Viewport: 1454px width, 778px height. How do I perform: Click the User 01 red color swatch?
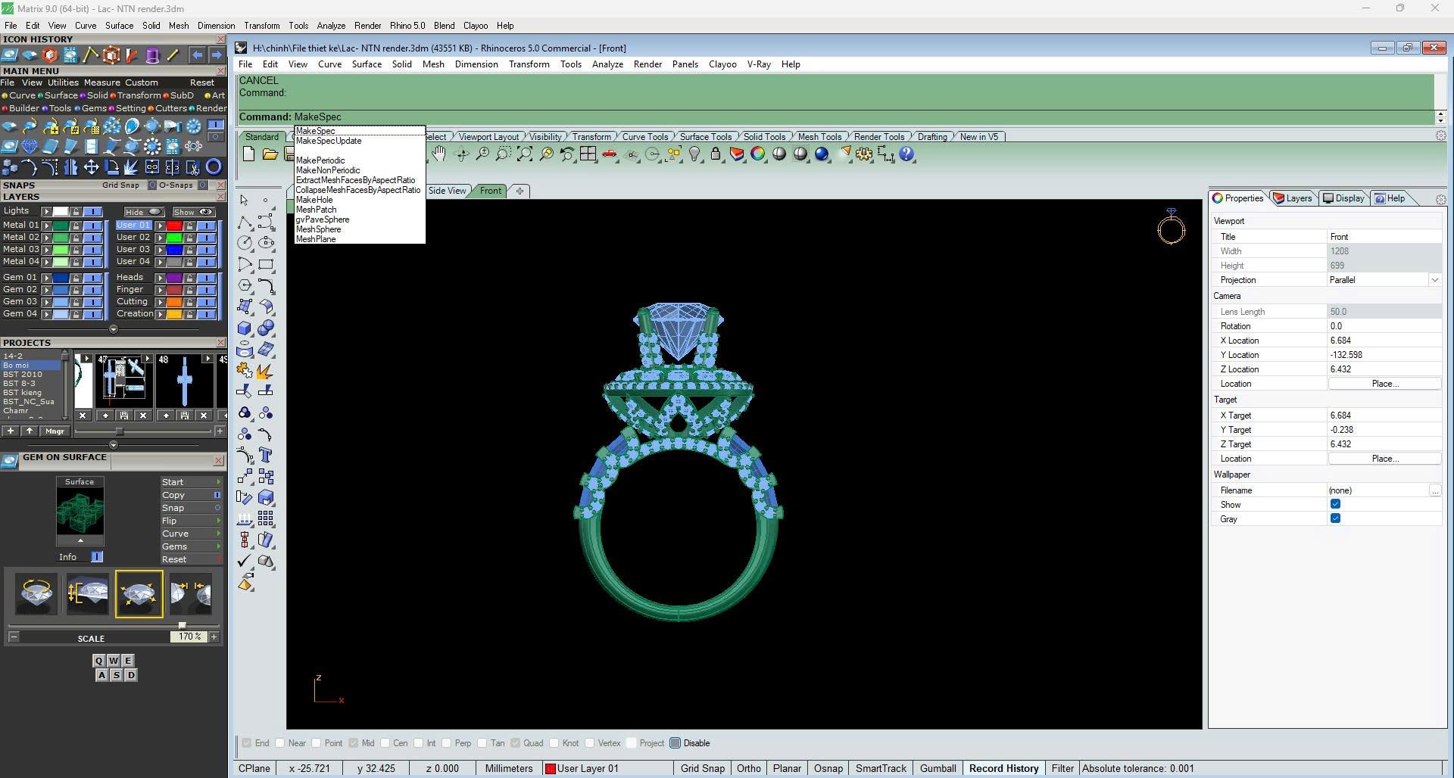174,226
